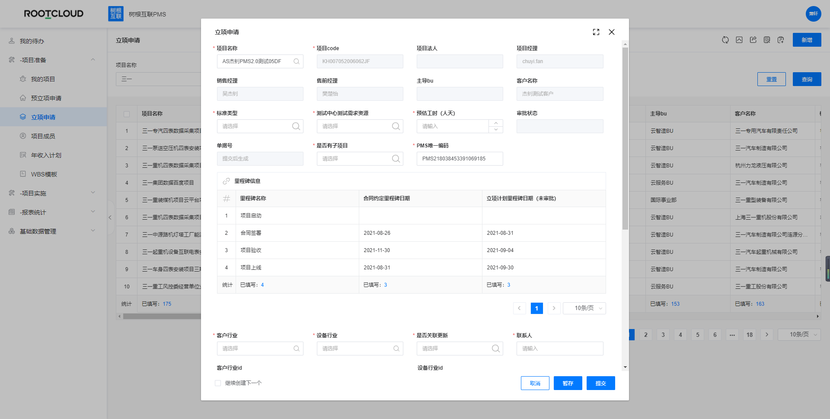This screenshot has width=830, height=419.
Task: Go to page 3 of main list
Action: (x=663, y=335)
